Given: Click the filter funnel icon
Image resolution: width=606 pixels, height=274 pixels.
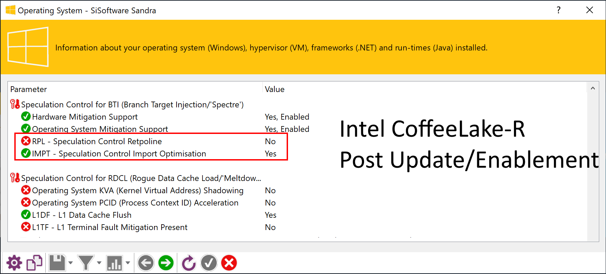Looking at the screenshot, I should 86,263.
